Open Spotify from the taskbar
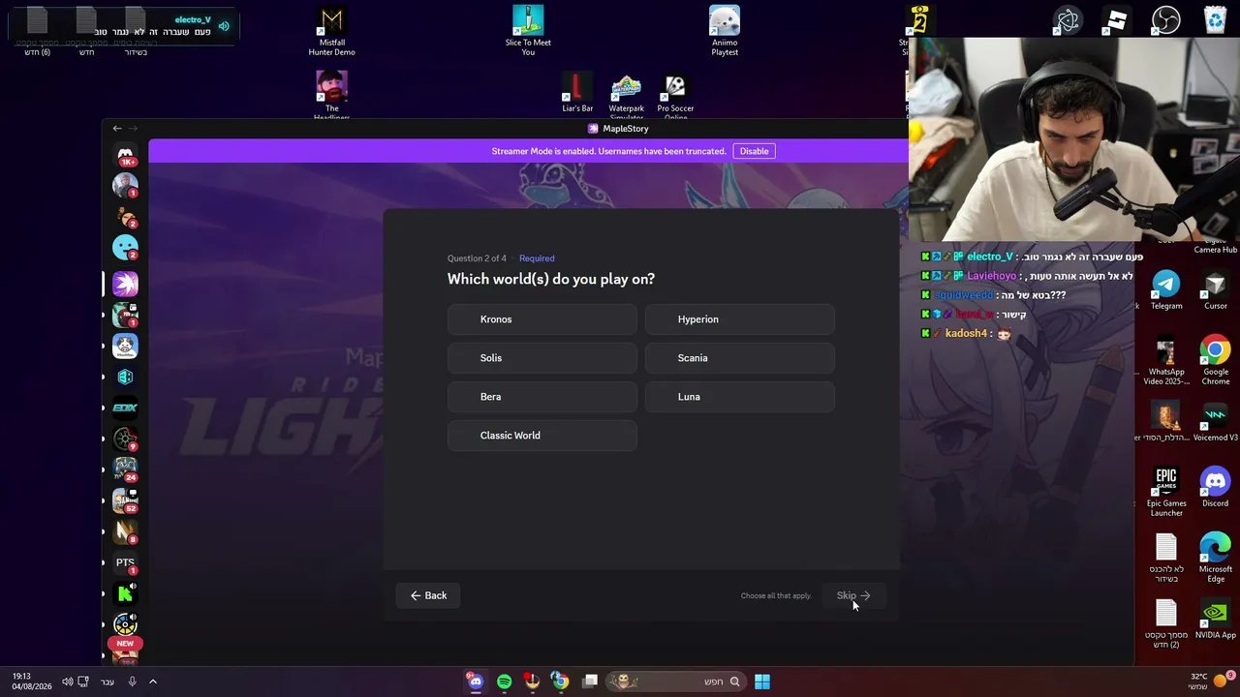This screenshot has width=1240, height=697. point(504,682)
